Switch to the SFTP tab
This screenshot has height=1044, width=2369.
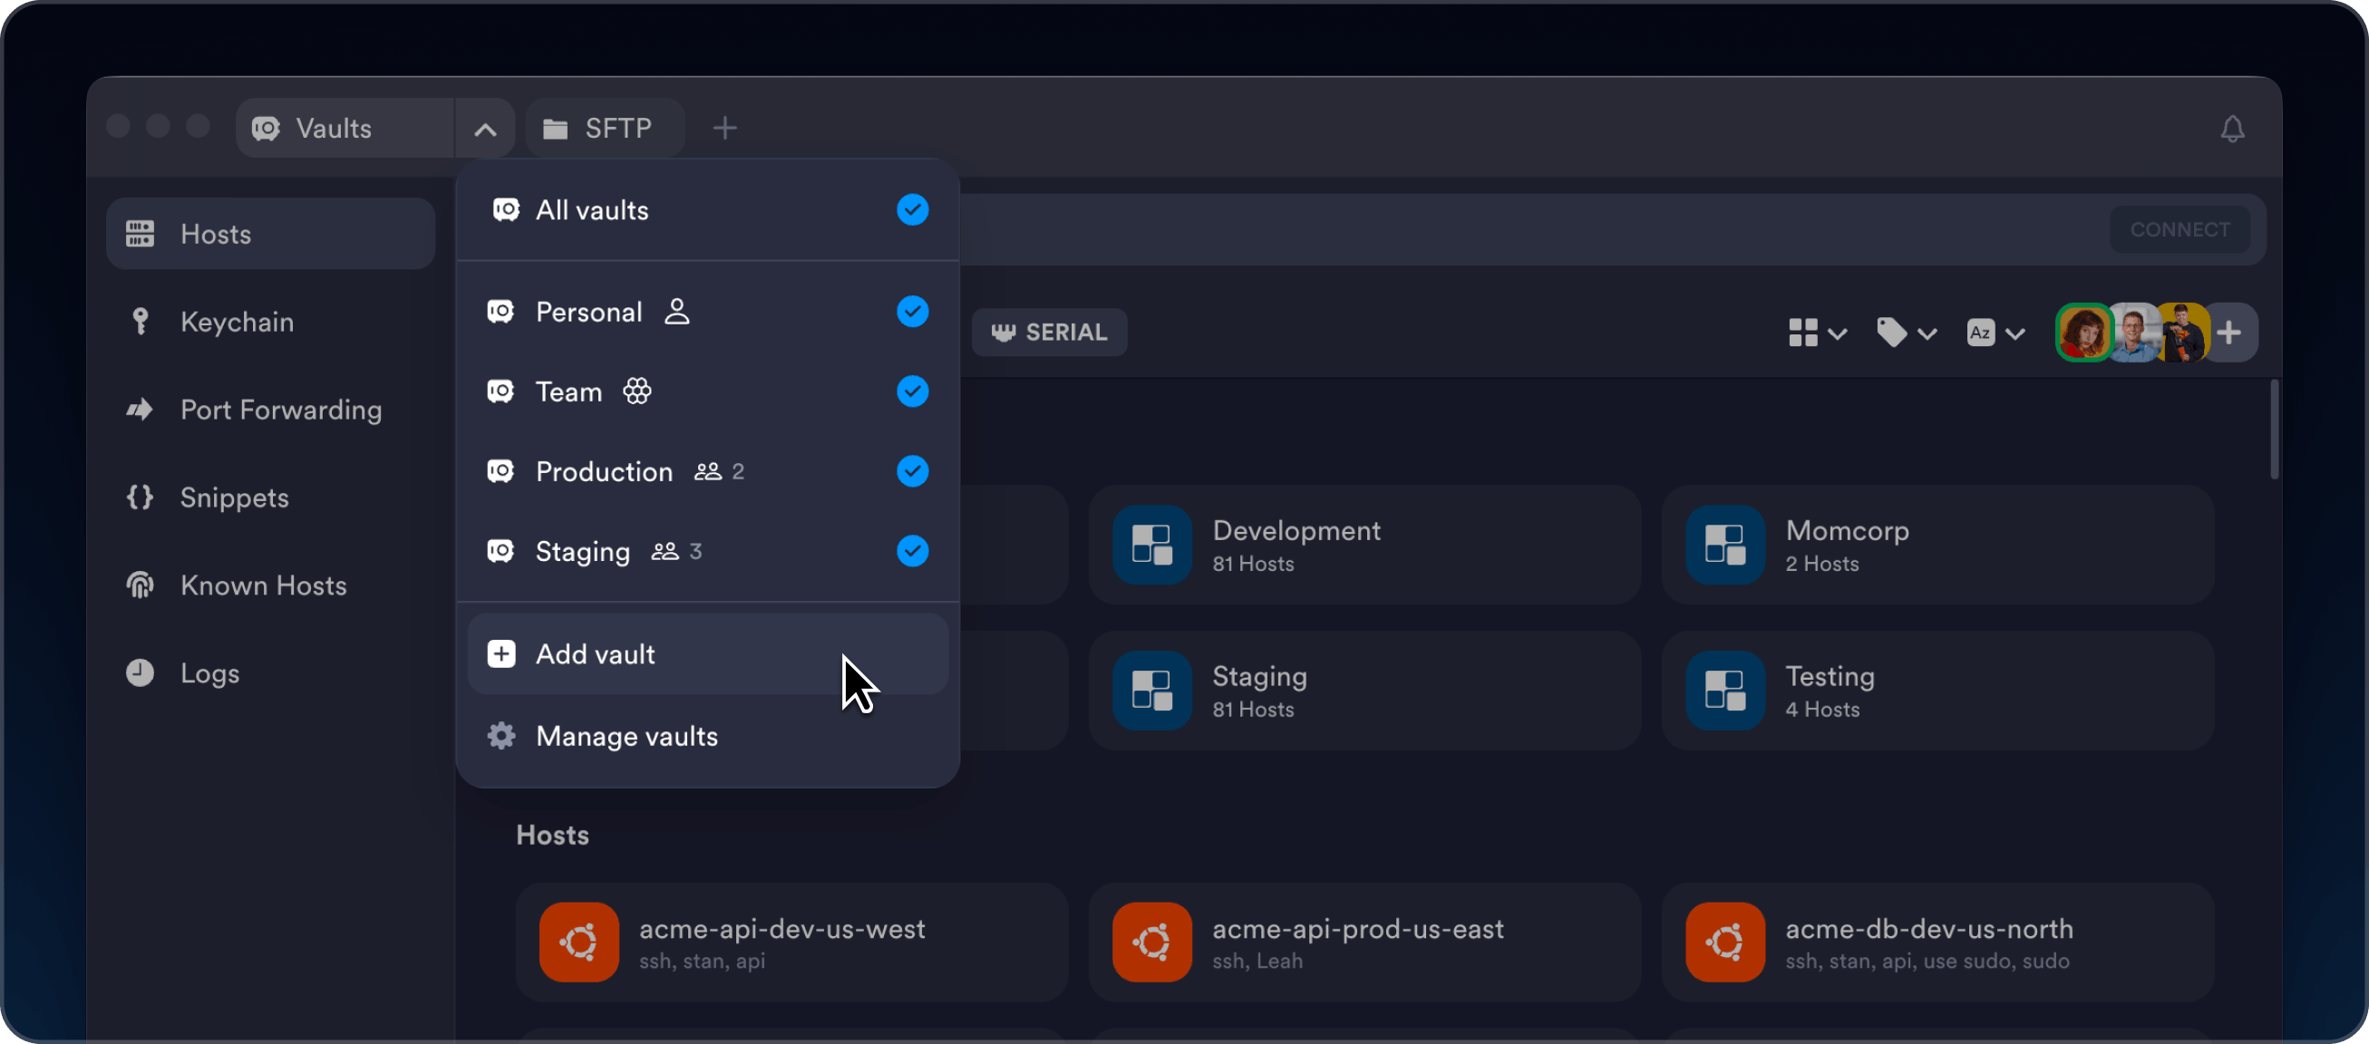coord(604,129)
